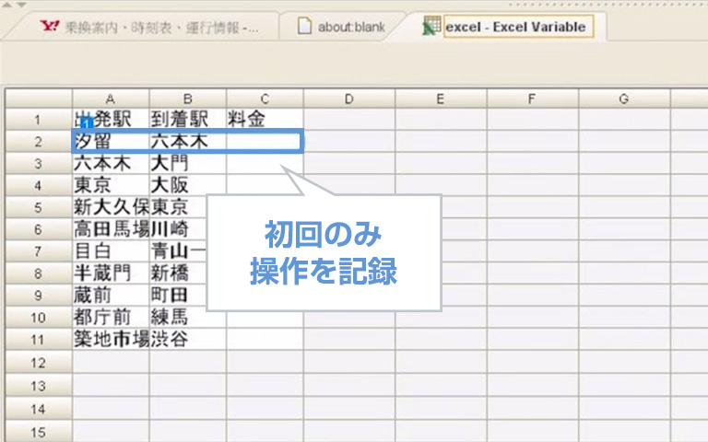The image size is (708, 442).
Task: Click the 半蔵門 cell
Action: point(111,273)
